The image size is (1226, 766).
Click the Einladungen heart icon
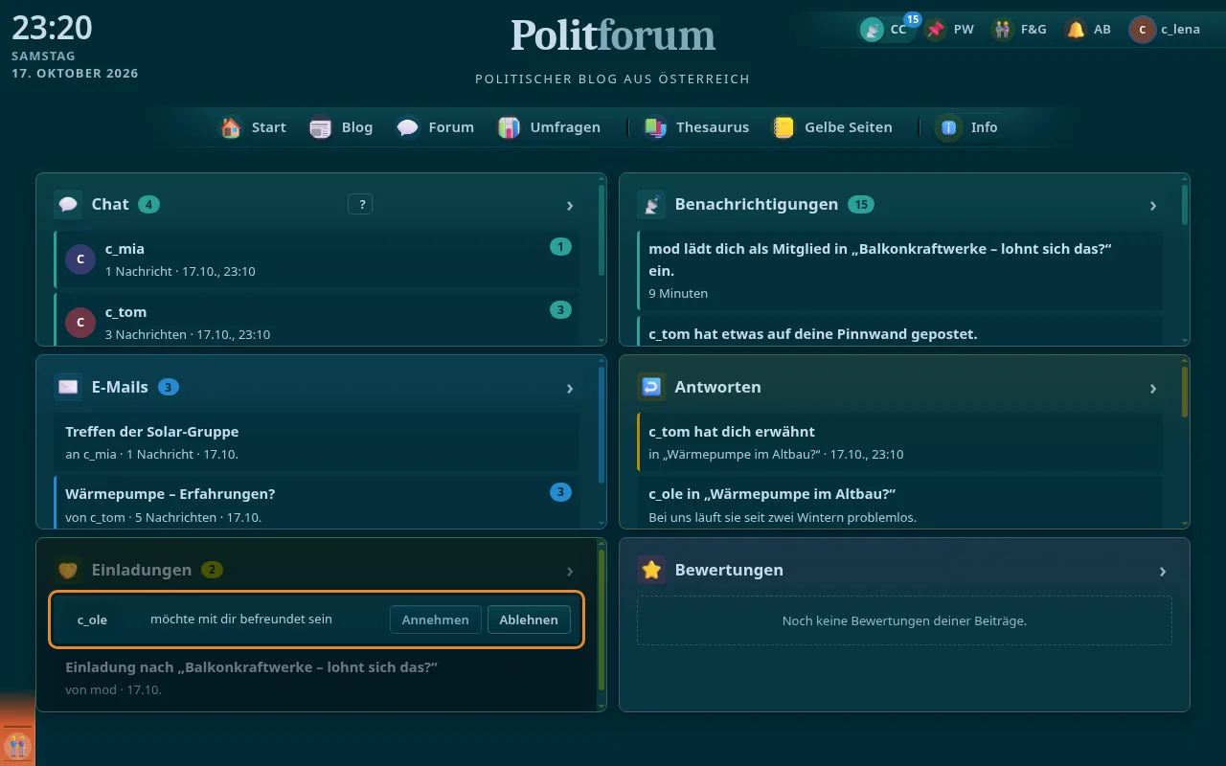pos(68,570)
